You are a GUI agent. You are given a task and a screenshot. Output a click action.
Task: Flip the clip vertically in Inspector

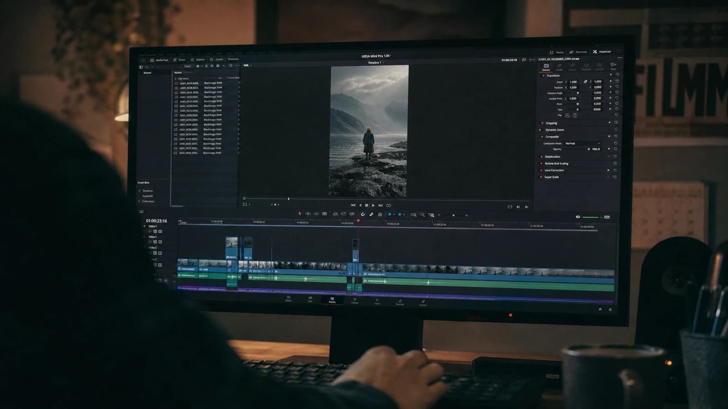(x=575, y=115)
